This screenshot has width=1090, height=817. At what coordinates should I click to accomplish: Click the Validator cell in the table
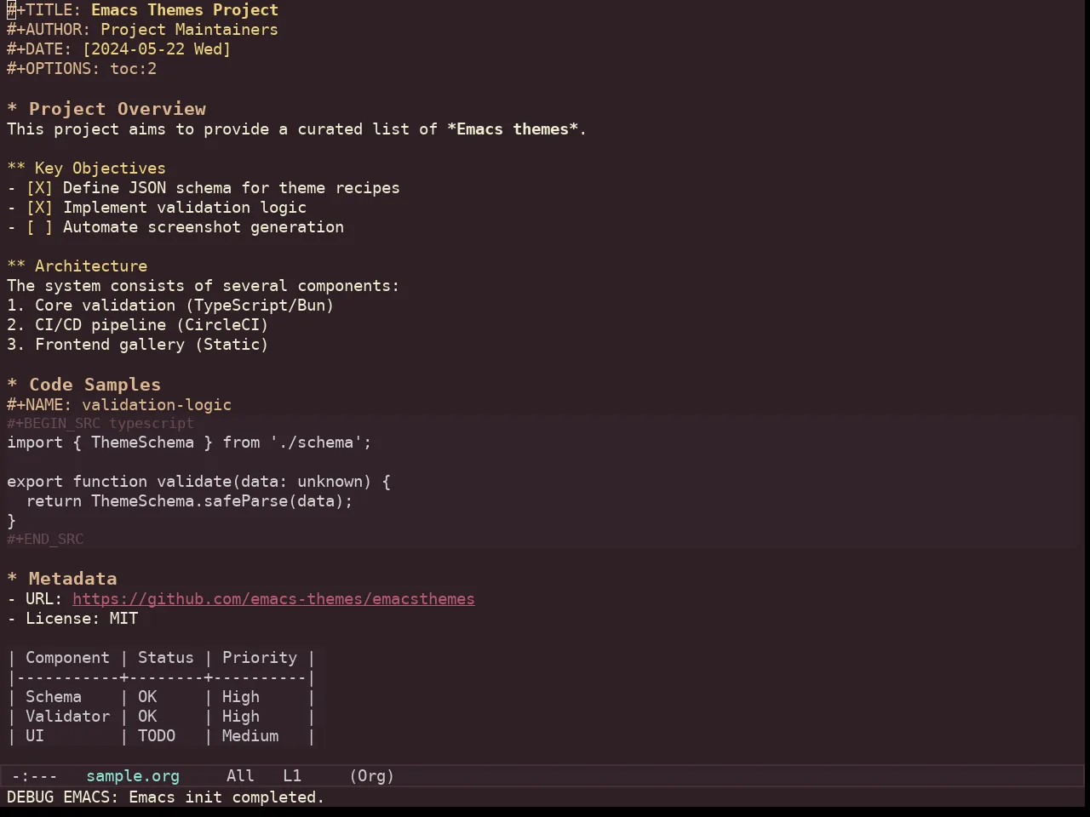pos(67,717)
